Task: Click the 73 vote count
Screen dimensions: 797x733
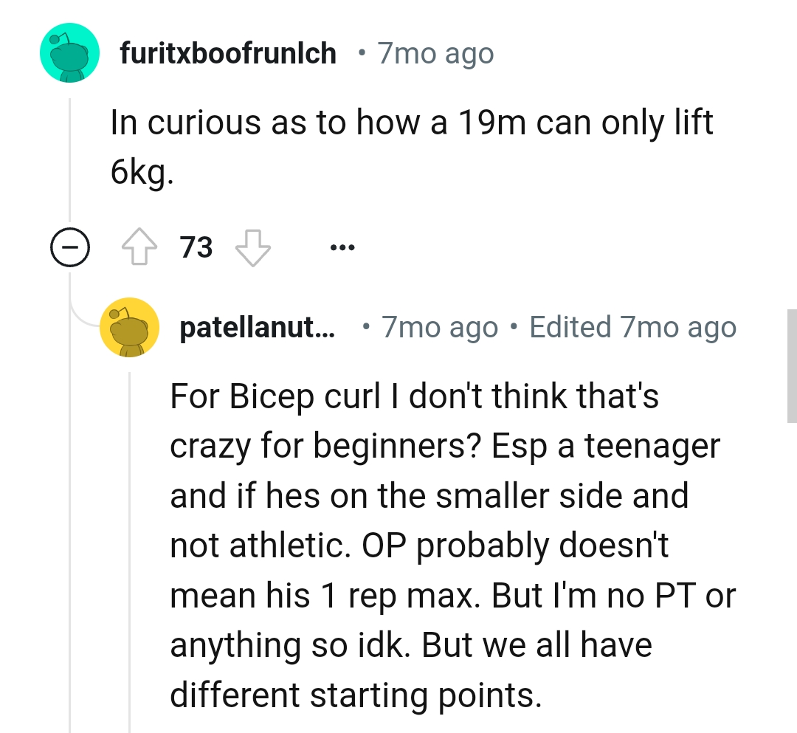Action: (x=196, y=247)
